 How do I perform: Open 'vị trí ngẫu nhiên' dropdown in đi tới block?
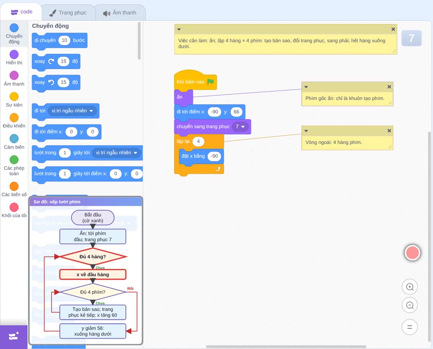pos(72,111)
